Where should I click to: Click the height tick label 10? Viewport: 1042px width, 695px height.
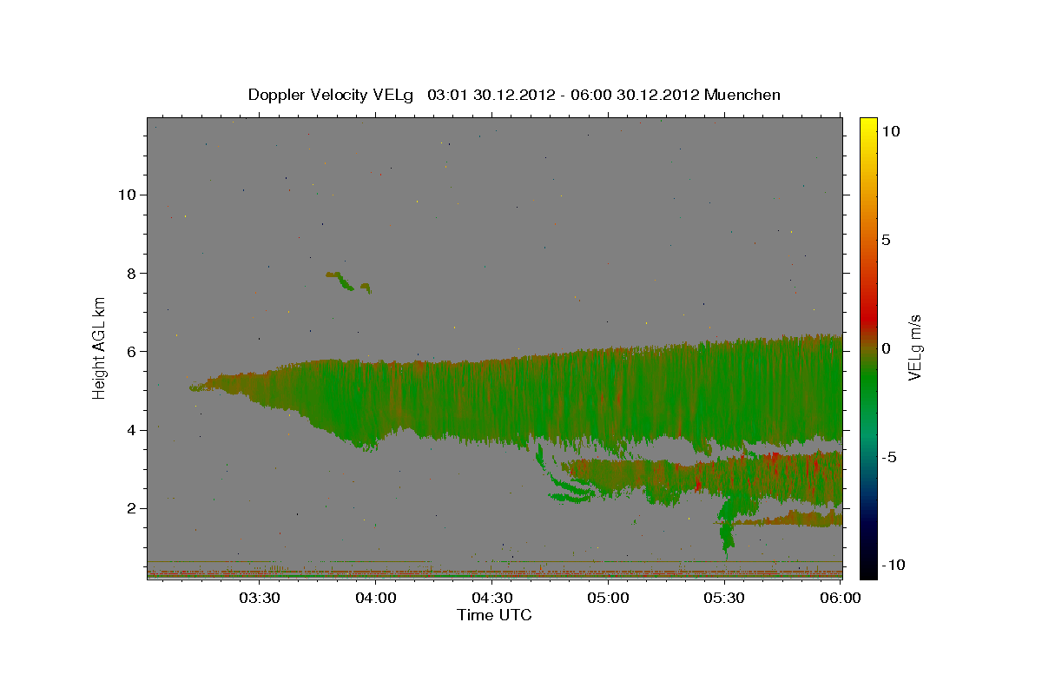[x=127, y=195]
